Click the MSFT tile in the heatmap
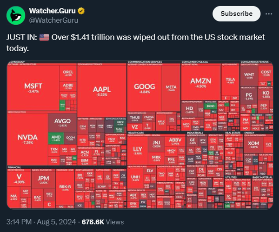This screenshot has width=279, height=232. click(x=33, y=88)
